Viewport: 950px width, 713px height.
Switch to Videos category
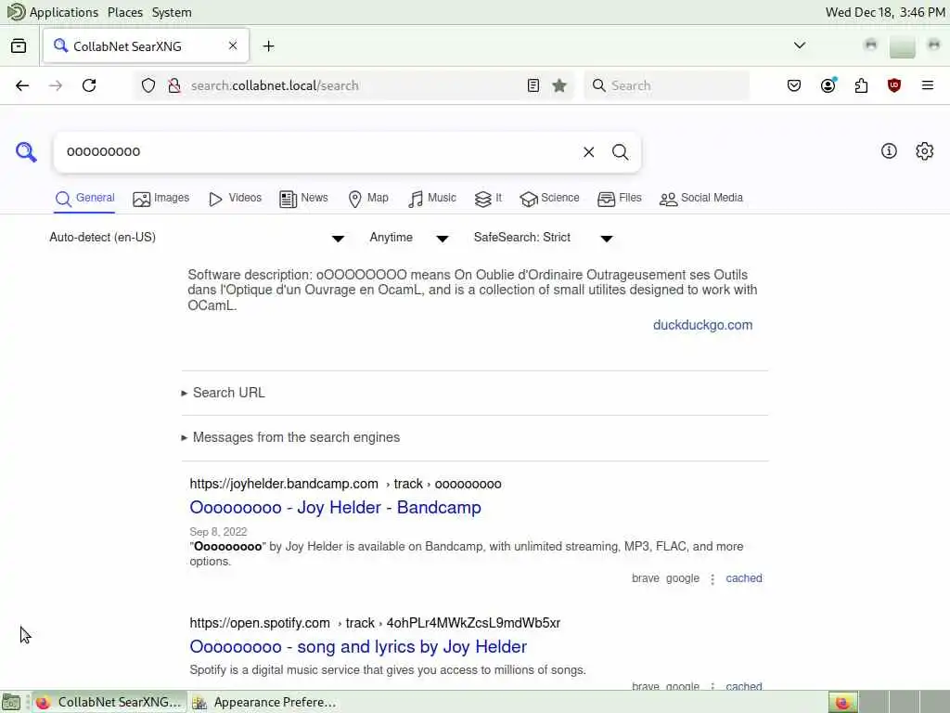point(235,199)
